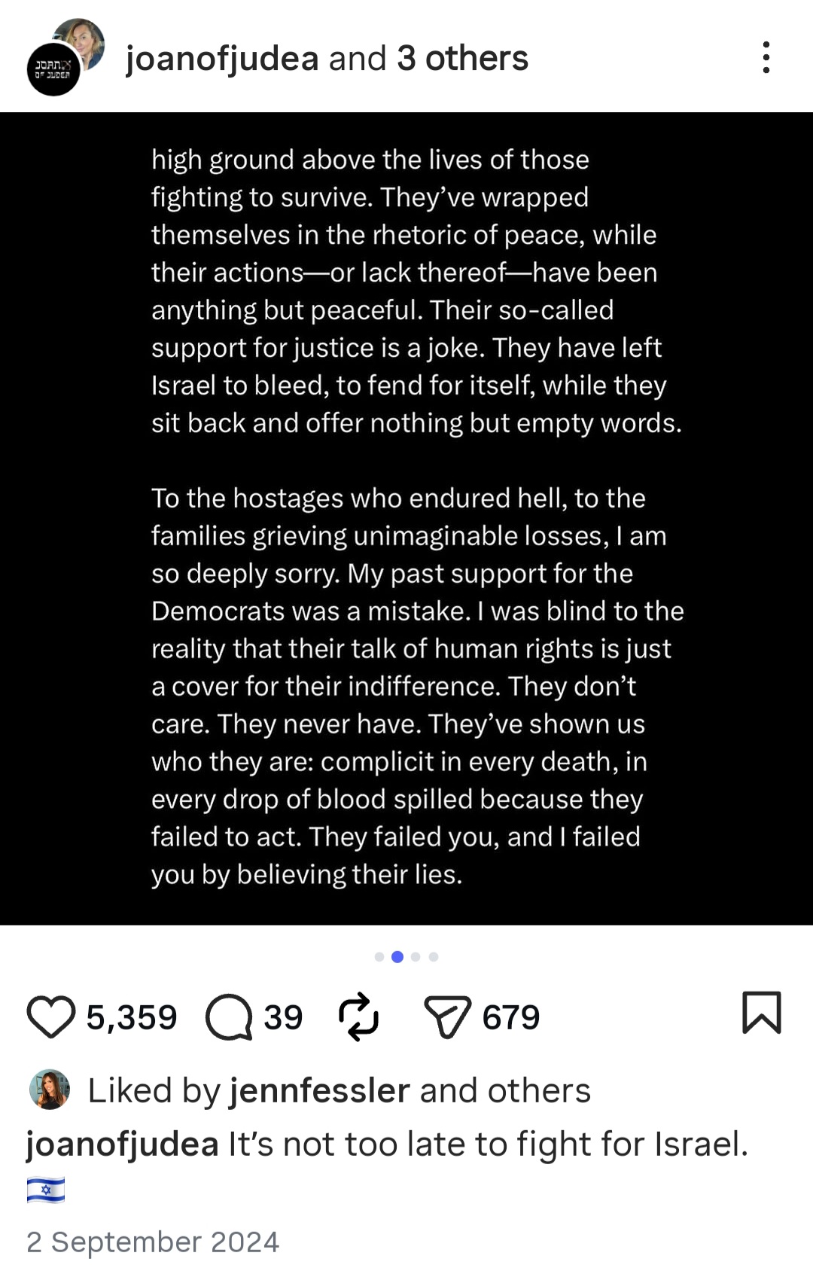Image resolution: width=813 pixels, height=1271 pixels.
Task: Select the fourth carousel indicator dot
Action: (x=434, y=957)
